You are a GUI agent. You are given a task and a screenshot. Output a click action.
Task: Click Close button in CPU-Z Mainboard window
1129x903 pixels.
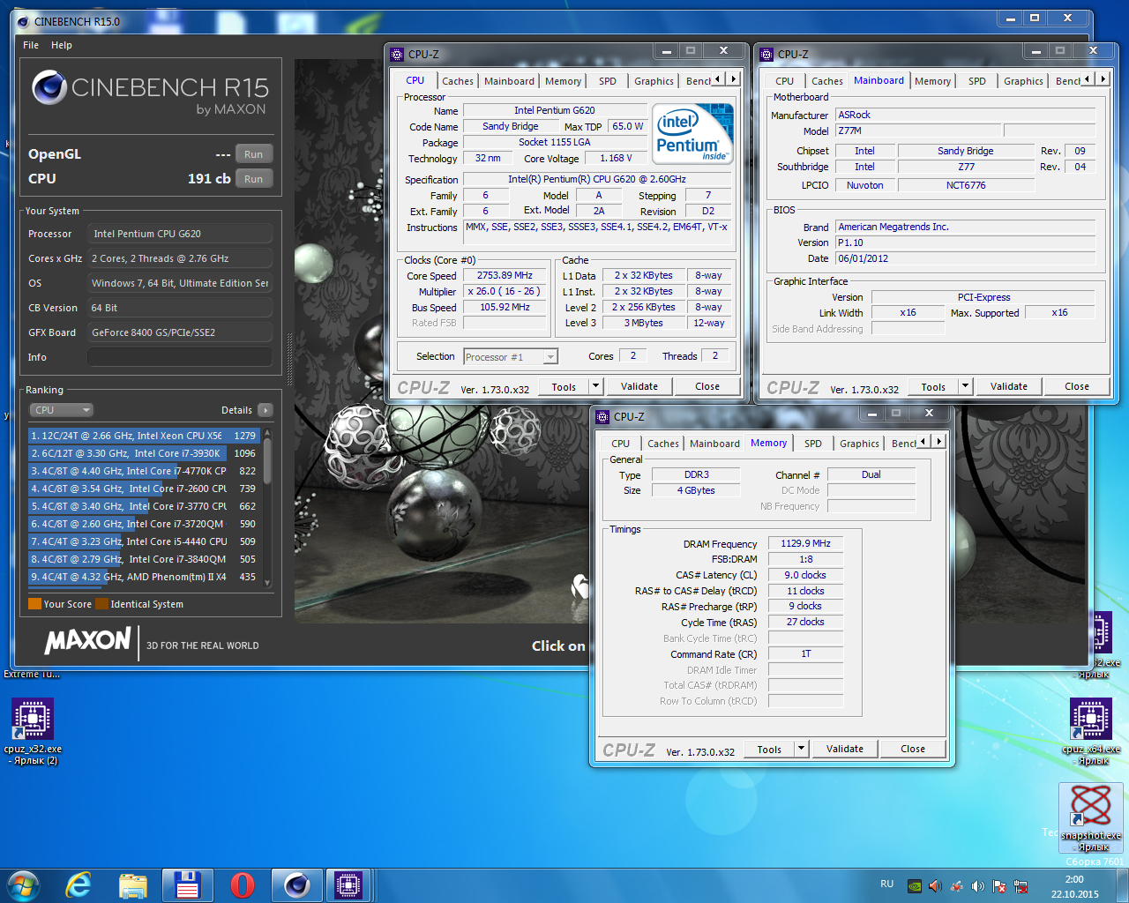(x=1077, y=386)
